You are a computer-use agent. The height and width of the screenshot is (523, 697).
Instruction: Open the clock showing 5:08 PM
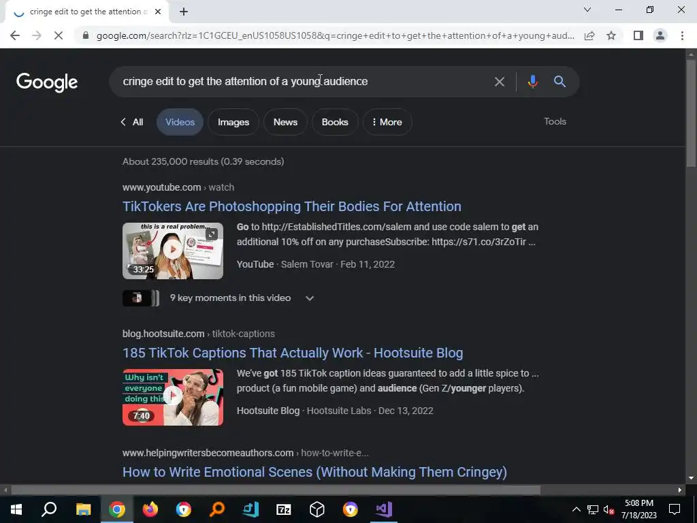(x=638, y=509)
